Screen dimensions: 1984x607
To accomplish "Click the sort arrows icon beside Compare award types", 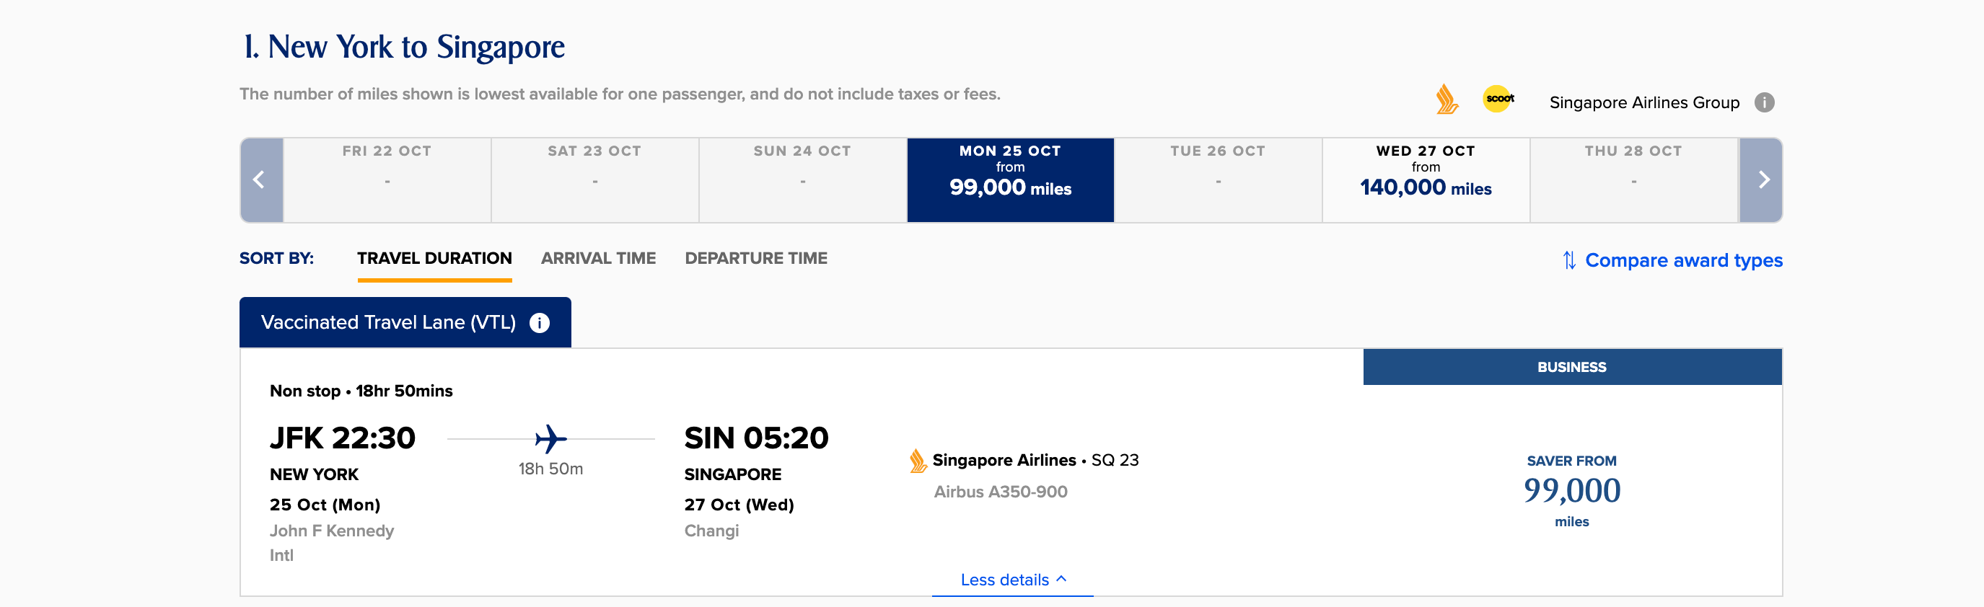I will click(x=1569, y=260).
